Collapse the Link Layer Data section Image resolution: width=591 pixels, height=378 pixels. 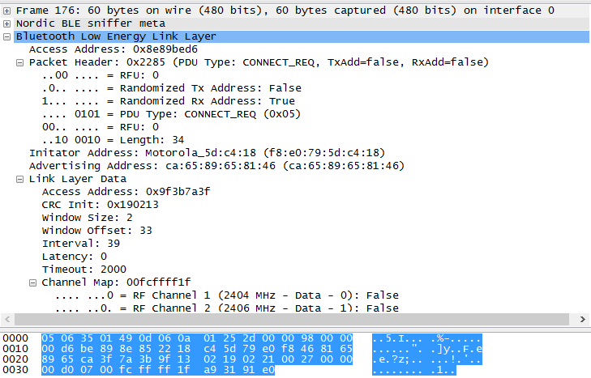(x=19, y=180)
